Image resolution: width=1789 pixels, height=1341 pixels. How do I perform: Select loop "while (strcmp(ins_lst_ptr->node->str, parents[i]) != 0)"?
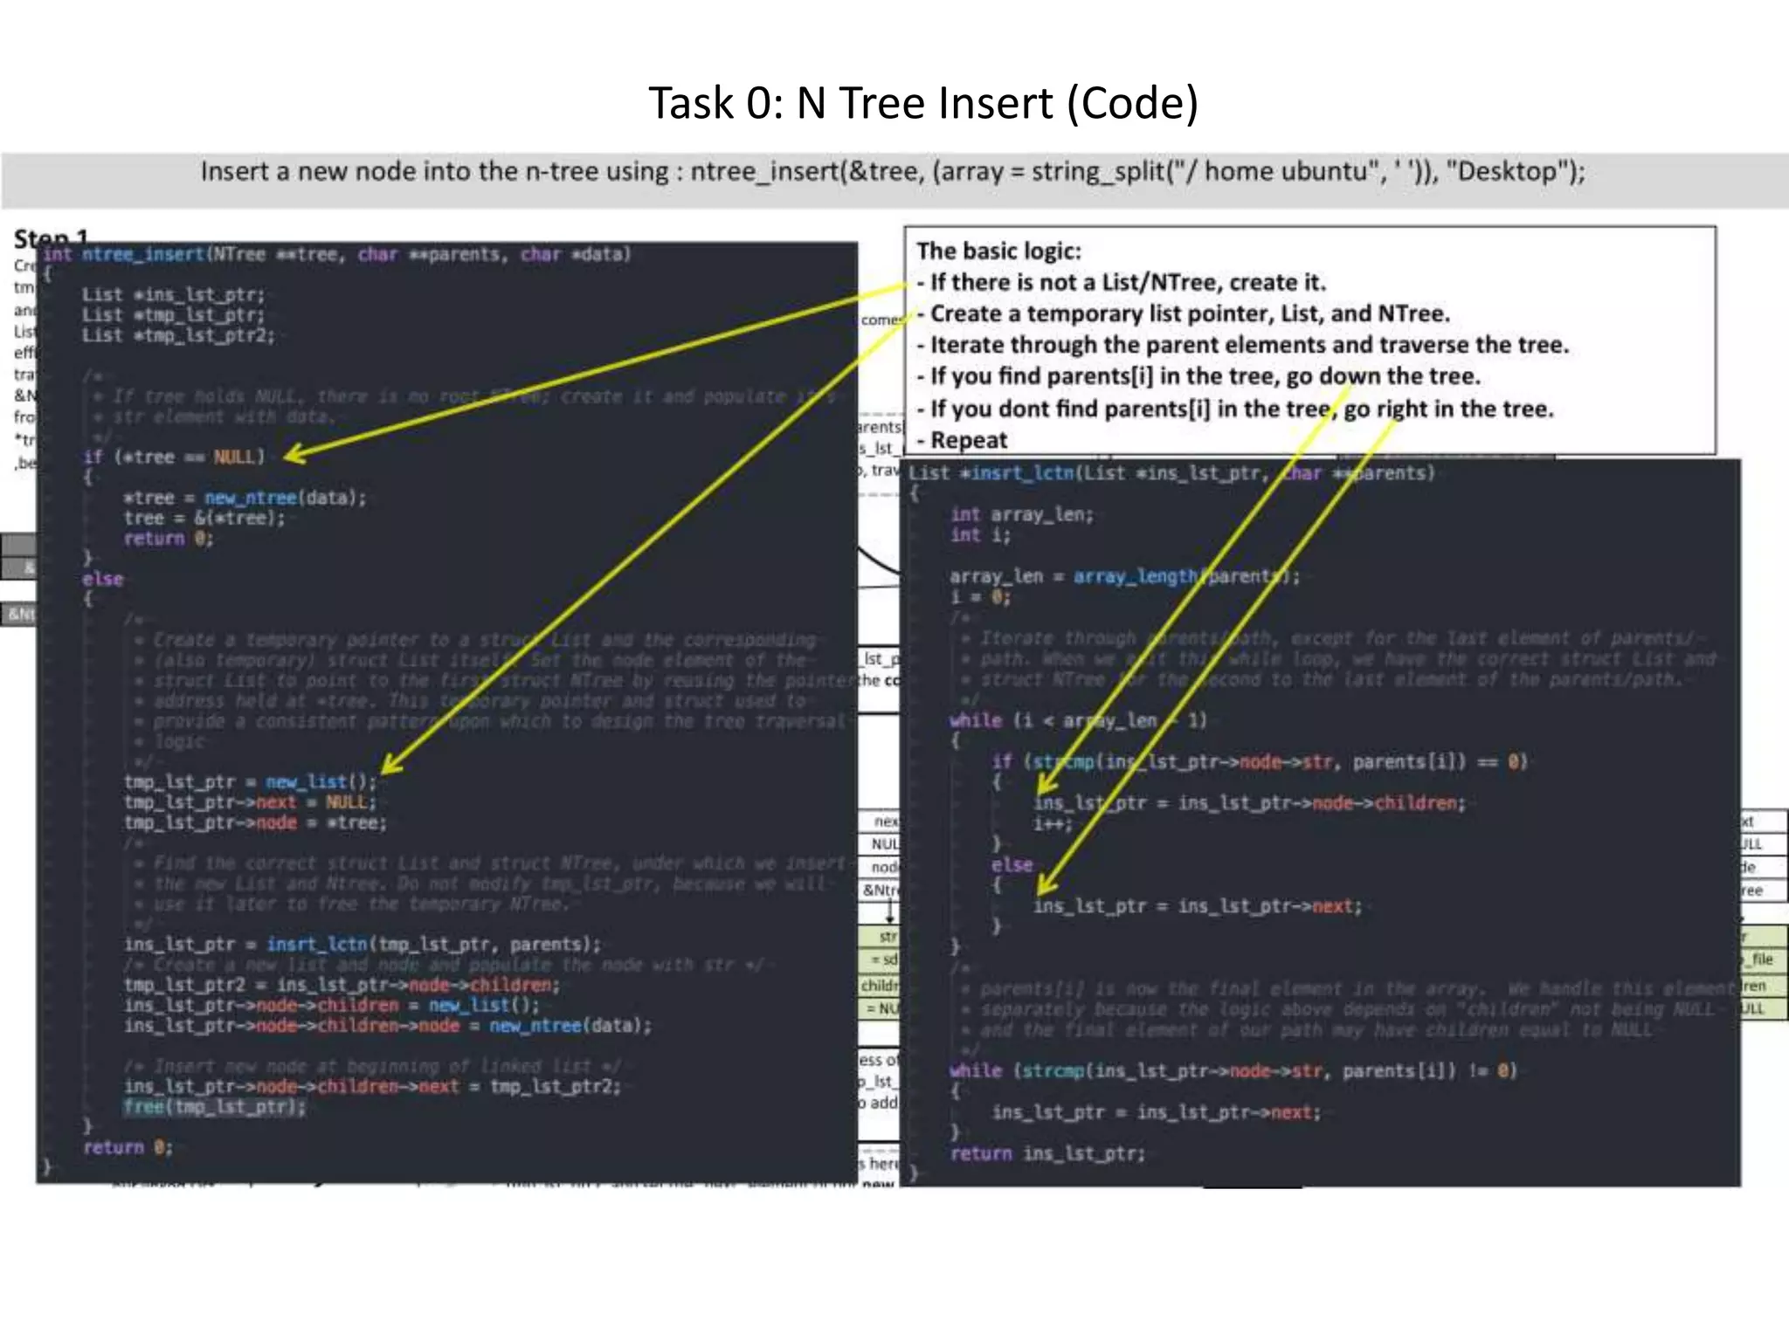coord(1233,1070)
